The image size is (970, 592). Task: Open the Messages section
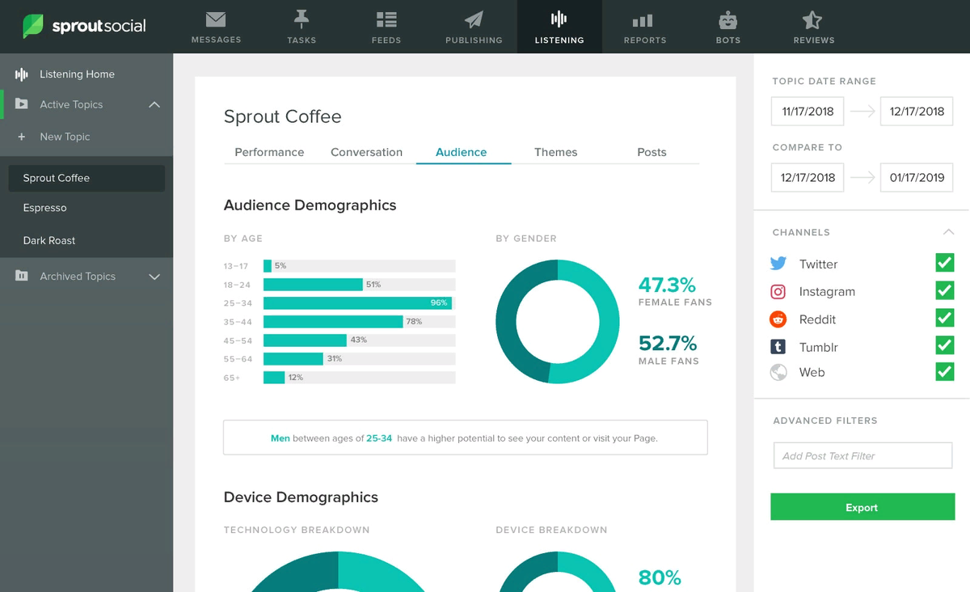coord(215,26)
